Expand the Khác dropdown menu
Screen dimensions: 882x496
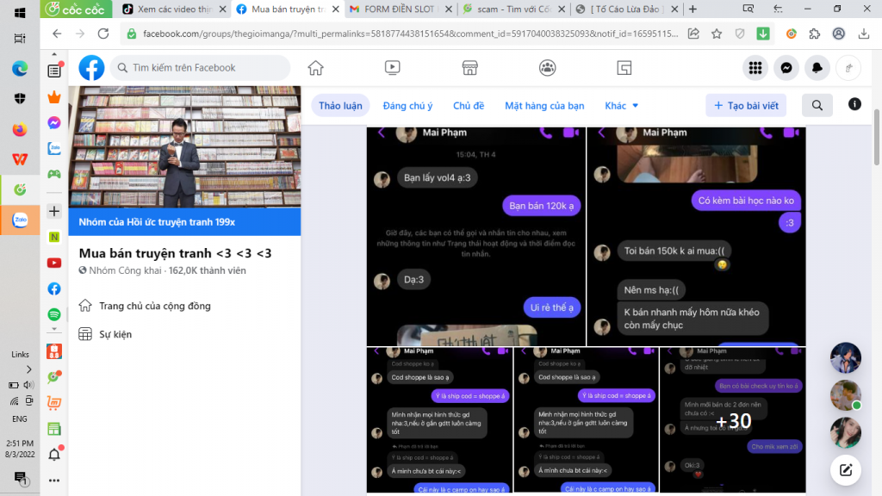tap(622, 106)
